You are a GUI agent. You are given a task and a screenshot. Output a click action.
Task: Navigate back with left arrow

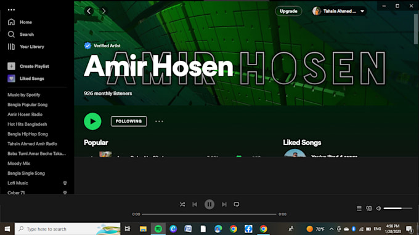[x=89, y=11]
